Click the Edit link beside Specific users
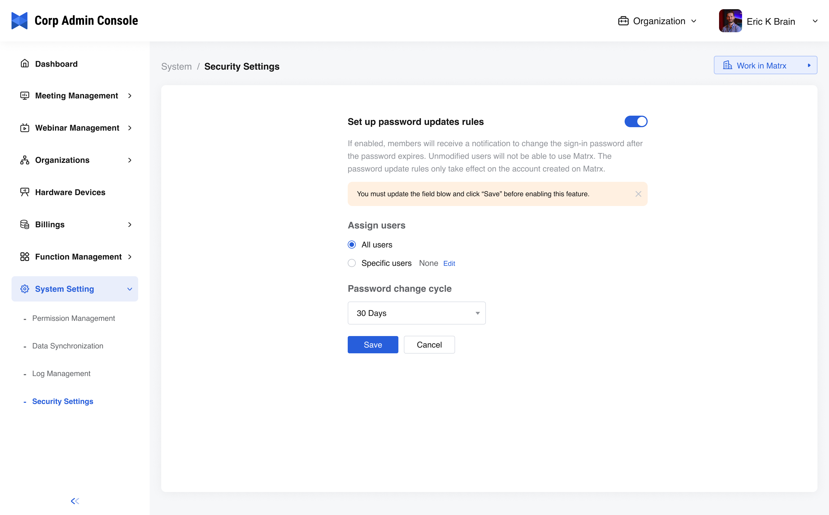829x515 pixels. 449,263
